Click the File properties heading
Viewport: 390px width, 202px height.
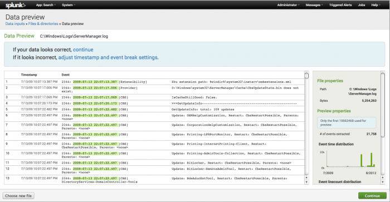330,81
